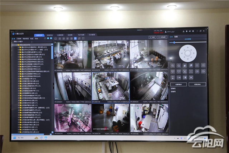
Task: Click PTZ zoom-out magnifier icon
Action: 179,66
